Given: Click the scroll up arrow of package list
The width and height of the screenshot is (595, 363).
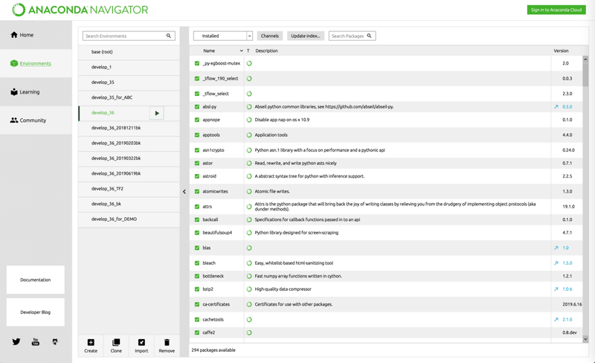Looking at the screenshot, I should click(x=585, y=60).
